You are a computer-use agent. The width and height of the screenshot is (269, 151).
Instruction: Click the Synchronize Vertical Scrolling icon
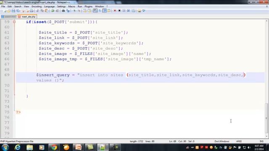point(85,11)
